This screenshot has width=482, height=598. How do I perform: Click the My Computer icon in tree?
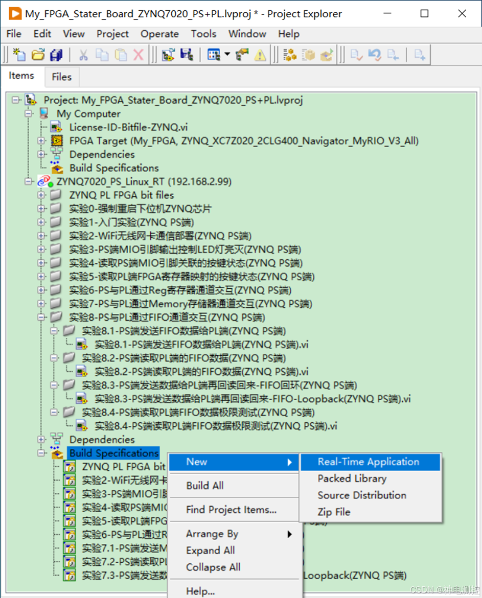tap(44, 113)
